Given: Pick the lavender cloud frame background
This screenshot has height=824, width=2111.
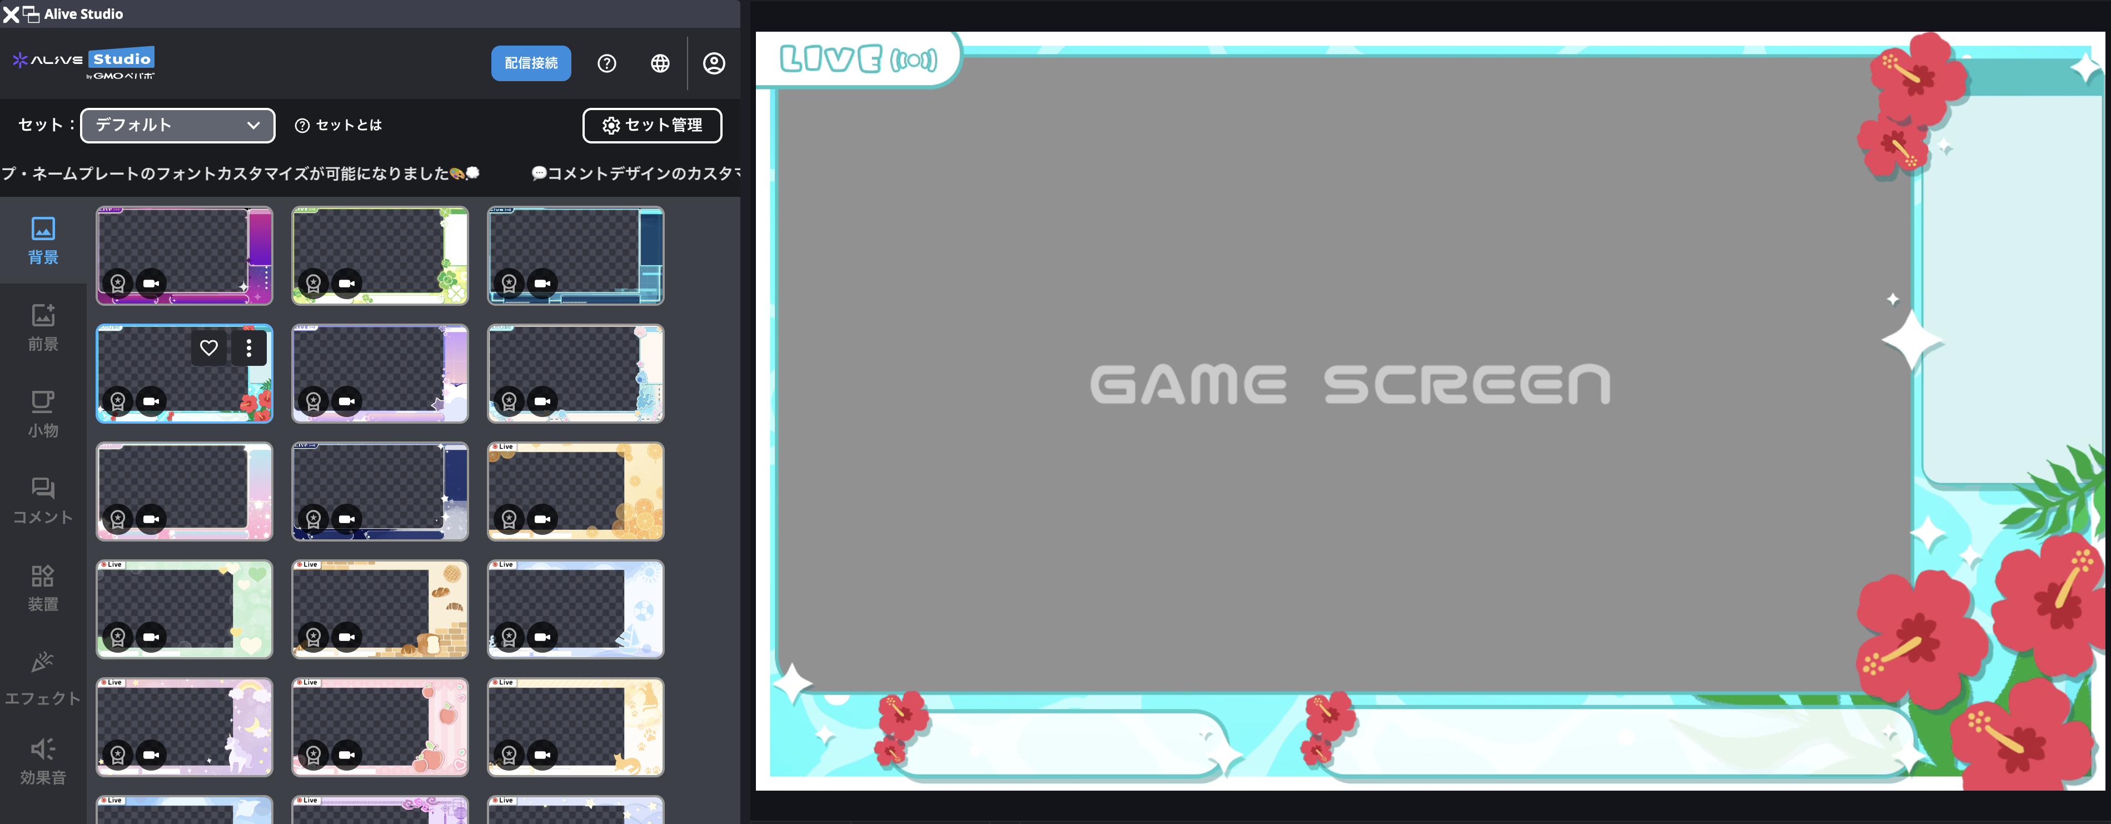Looking at the screenshot, I should (x=380, y=374).
